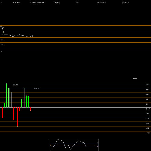151x151 pixels.
Task: Click the MR panel title
Action: coord(135,79)
